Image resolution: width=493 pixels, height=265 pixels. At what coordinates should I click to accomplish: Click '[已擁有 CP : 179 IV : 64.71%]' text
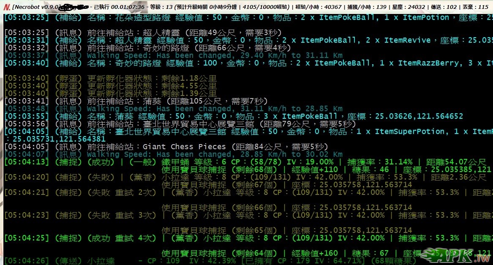point(303,261)
